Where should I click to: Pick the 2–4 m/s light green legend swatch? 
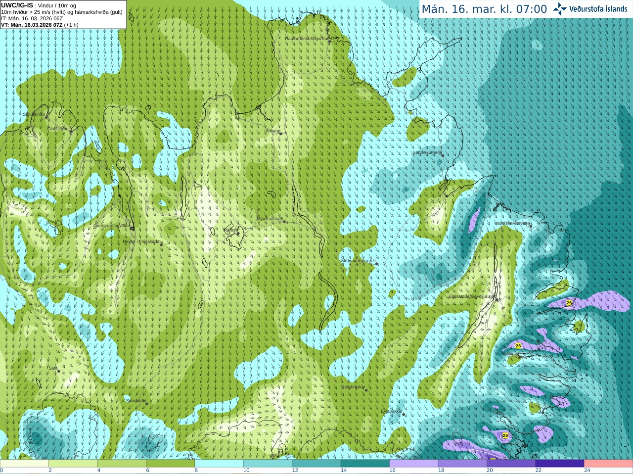coord(73,464)
